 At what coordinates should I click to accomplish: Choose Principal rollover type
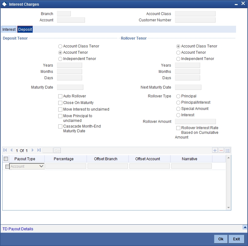pos(178,96)
